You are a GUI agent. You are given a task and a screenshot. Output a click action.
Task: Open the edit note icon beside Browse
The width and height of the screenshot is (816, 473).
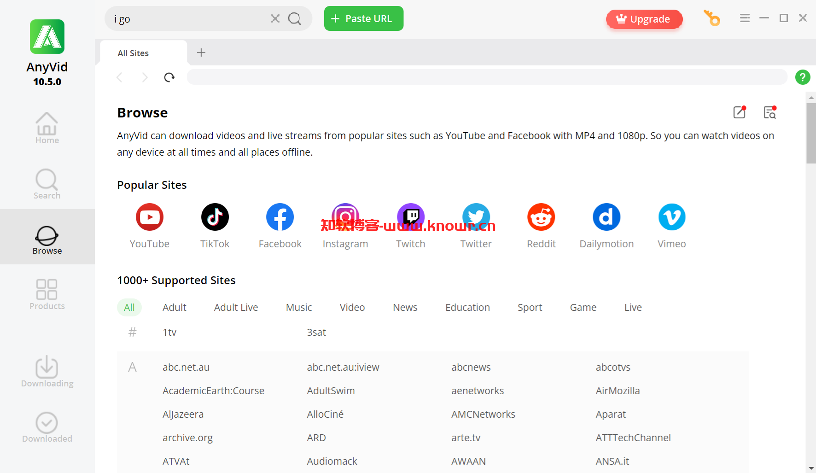(740, 112)
